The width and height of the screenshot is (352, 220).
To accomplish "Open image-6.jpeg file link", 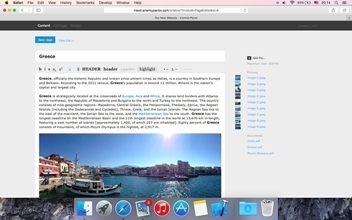I will (x=256, y=108).
